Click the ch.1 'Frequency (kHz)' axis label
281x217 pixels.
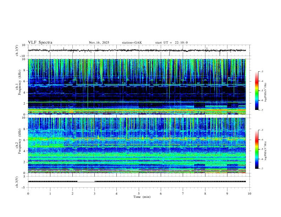pos(20,83)
